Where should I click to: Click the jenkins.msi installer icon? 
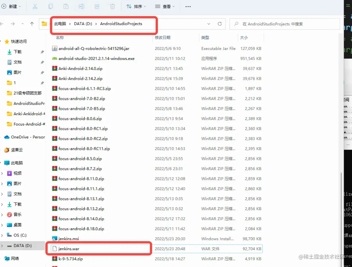[55, 239]
